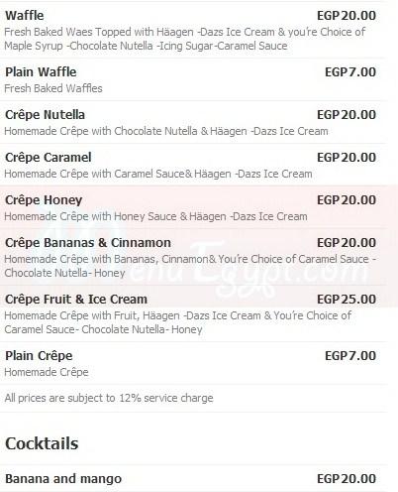Select the Crêpe Fruit & Ice Cream title
This screenshot has width=398, height=492.
point(76,300)
